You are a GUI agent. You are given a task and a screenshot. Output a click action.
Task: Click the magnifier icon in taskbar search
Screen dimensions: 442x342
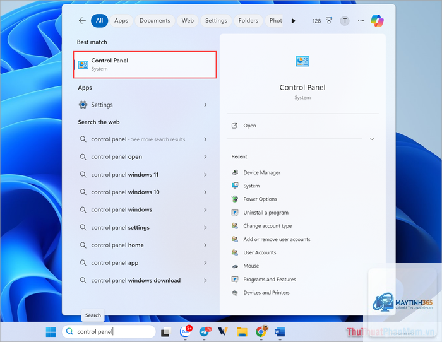point(69,331)
